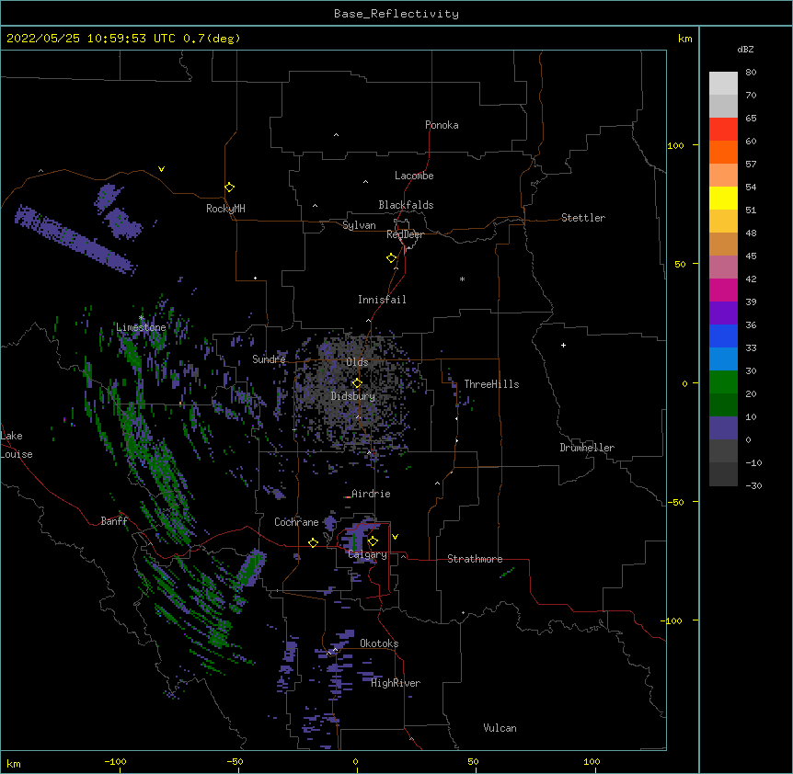Click the light gray 70-80 dBZ swatch

(723, 83)
